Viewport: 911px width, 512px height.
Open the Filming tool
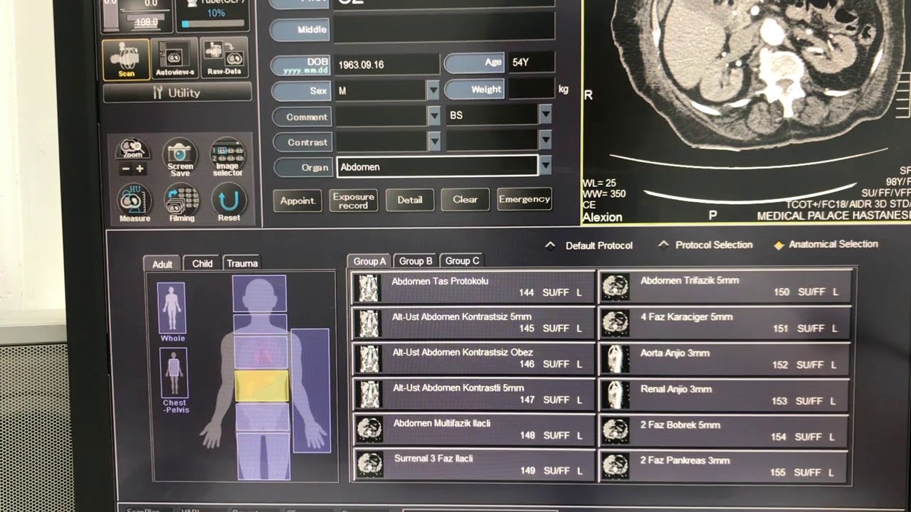click(181, 203)
